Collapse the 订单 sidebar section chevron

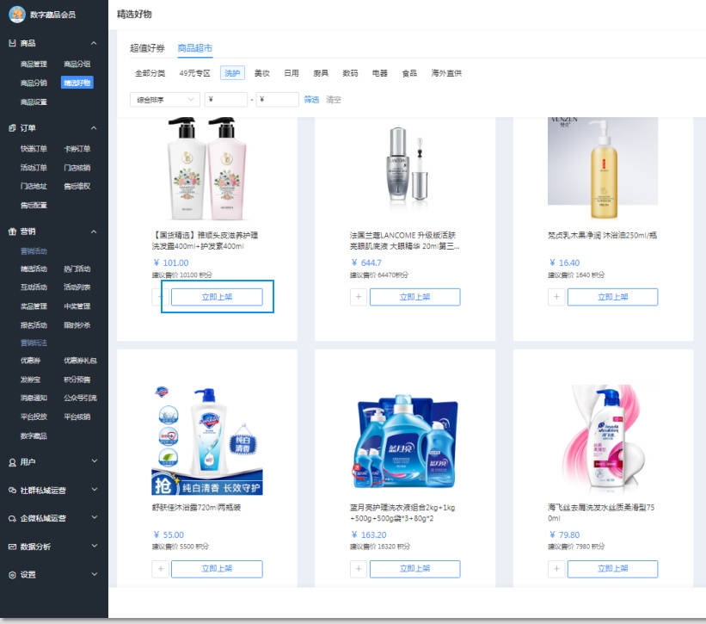94,128
